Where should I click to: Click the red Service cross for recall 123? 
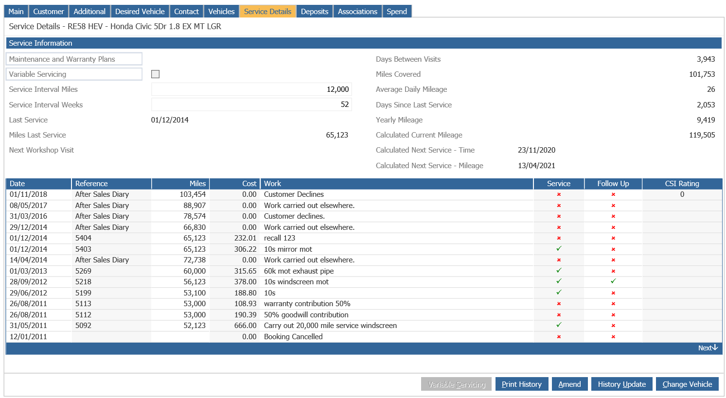(558, 238)
